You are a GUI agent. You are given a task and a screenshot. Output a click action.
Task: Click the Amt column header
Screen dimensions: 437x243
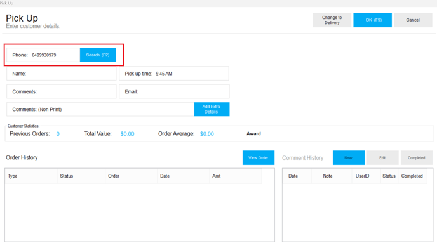coord(236,176)
